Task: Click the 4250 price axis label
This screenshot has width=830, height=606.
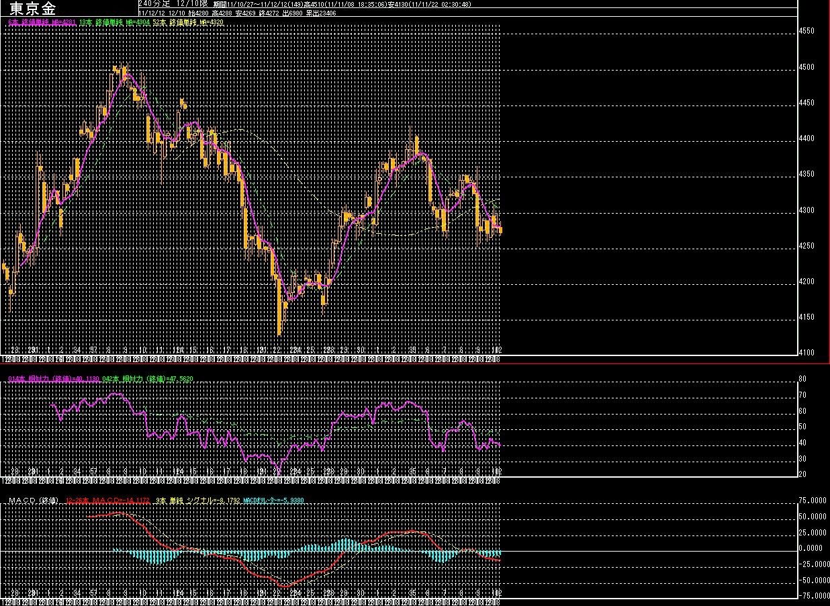Action: [x=806, y=246]
